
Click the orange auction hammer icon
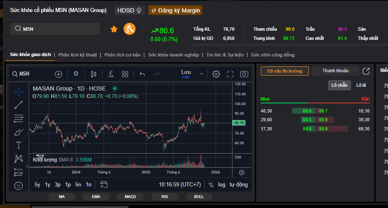tap(130, 29)
